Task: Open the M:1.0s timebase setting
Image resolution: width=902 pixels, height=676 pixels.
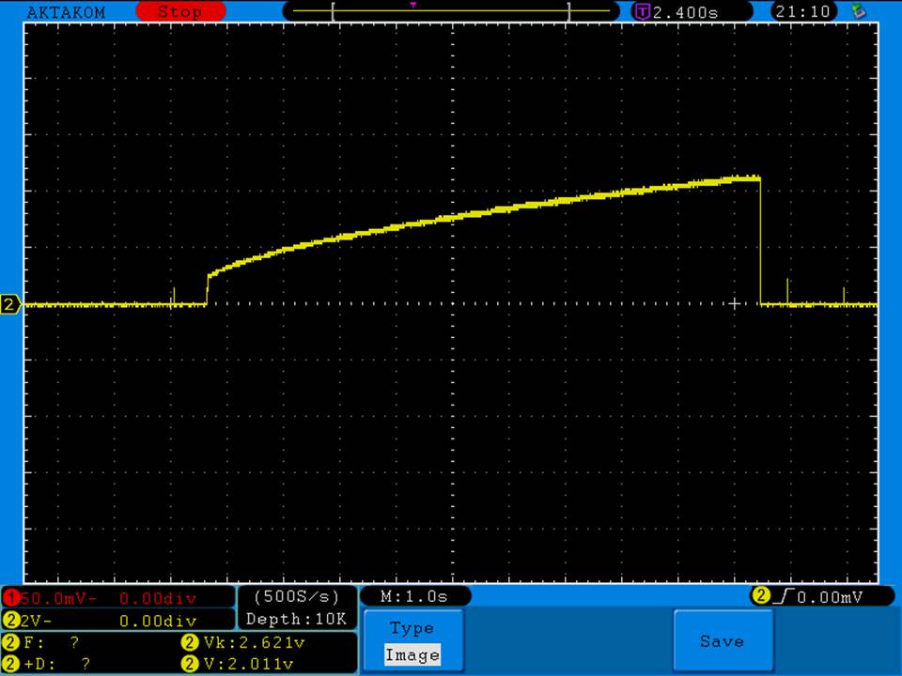Action: [x=414, y=597]
